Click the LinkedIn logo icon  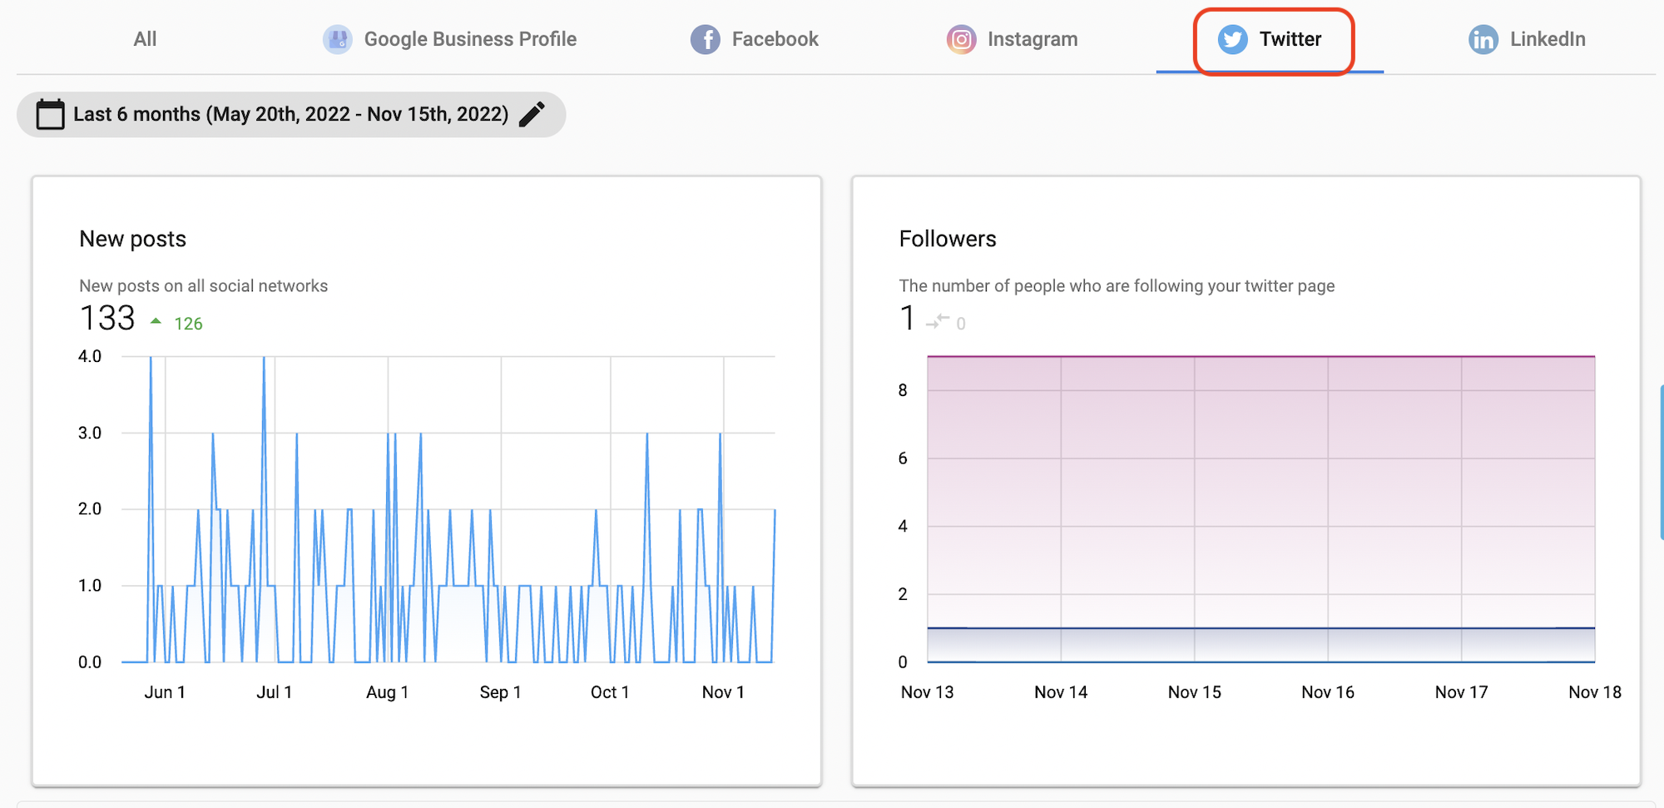pyautogui.click(x=1483, y=39)
